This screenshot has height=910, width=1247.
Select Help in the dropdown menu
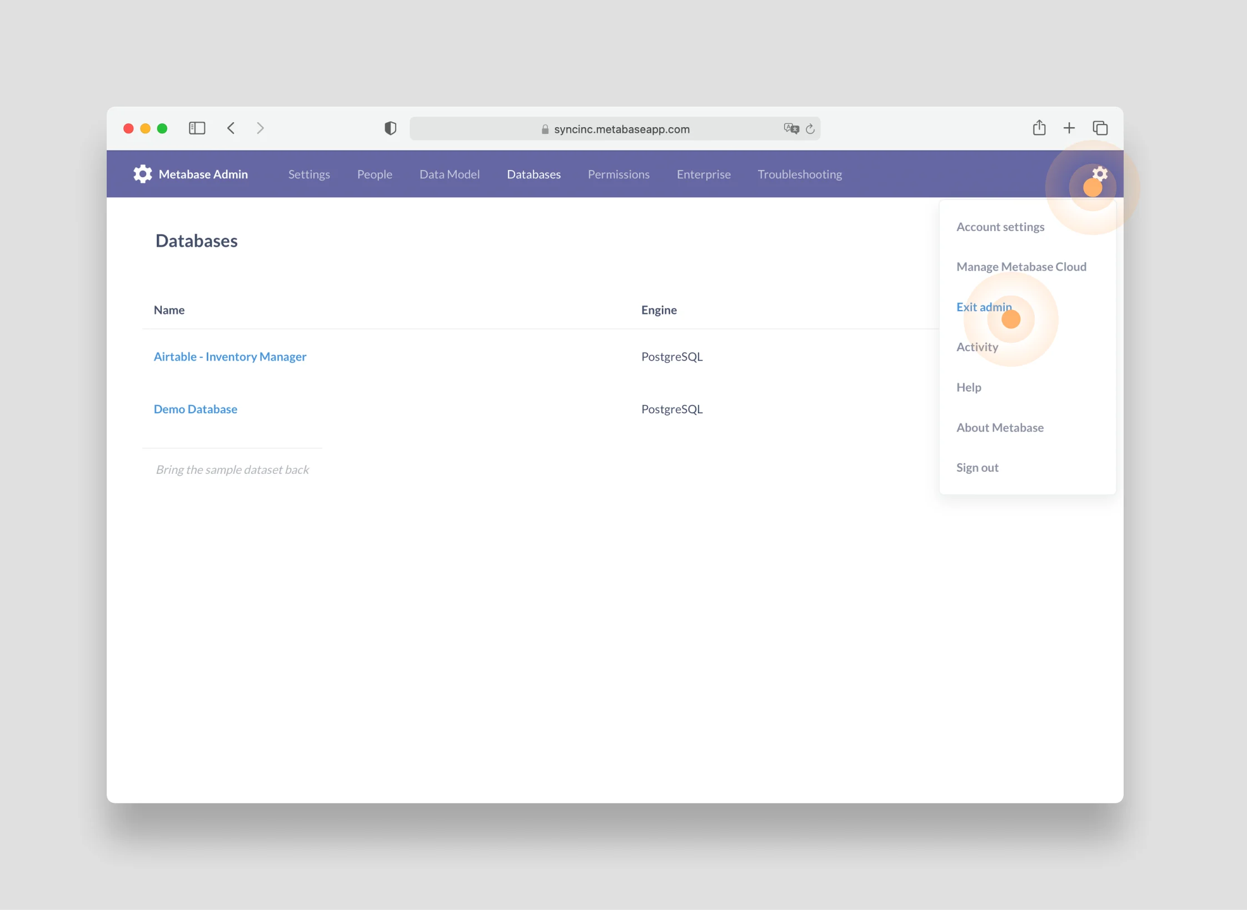(969, 387)
